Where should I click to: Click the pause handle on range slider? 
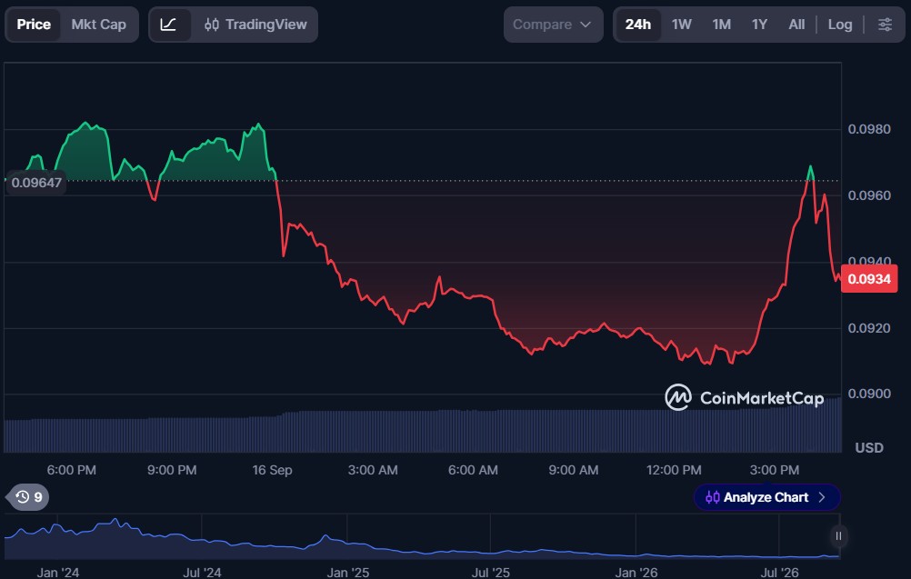tap(838, 536)
